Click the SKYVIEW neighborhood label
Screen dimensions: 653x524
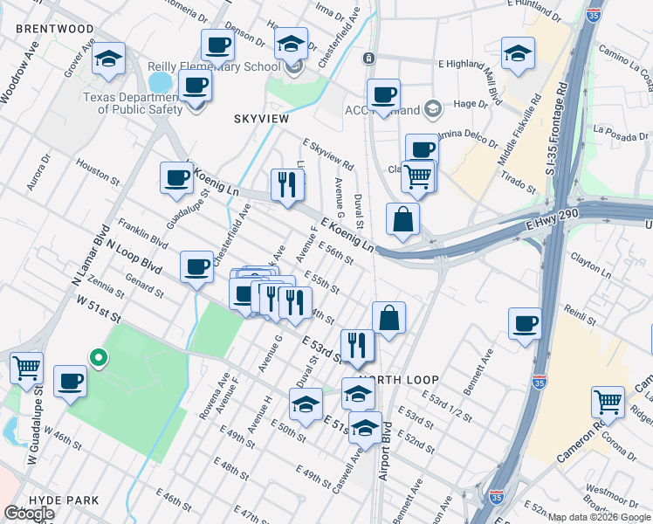point(262,119)
